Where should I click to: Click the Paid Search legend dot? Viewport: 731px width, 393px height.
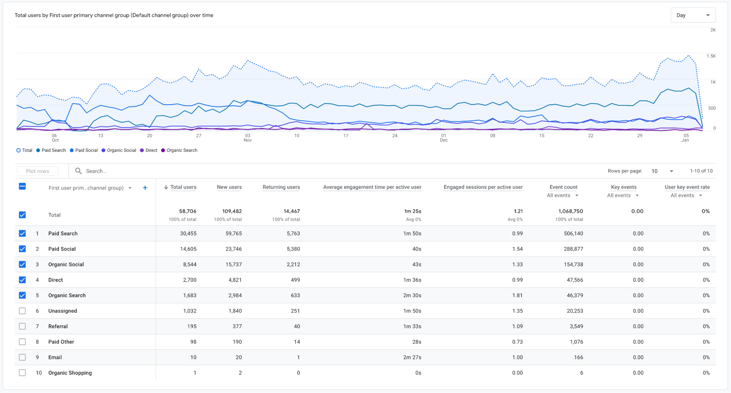pos(38,150)
